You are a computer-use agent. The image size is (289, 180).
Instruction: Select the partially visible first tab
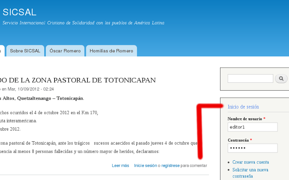pyautogui.click(x=1, y=51)
